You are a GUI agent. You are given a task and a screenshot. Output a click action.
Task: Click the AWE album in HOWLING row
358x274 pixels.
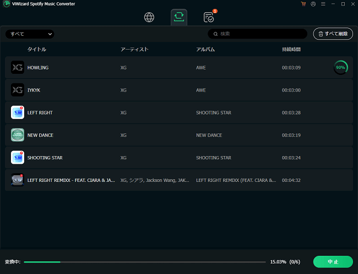[x=201, y=68]
